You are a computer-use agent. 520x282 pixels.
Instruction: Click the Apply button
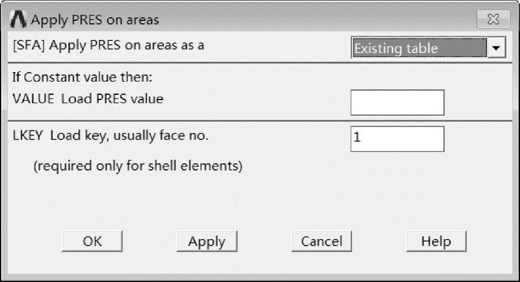(x=207, y=241)
